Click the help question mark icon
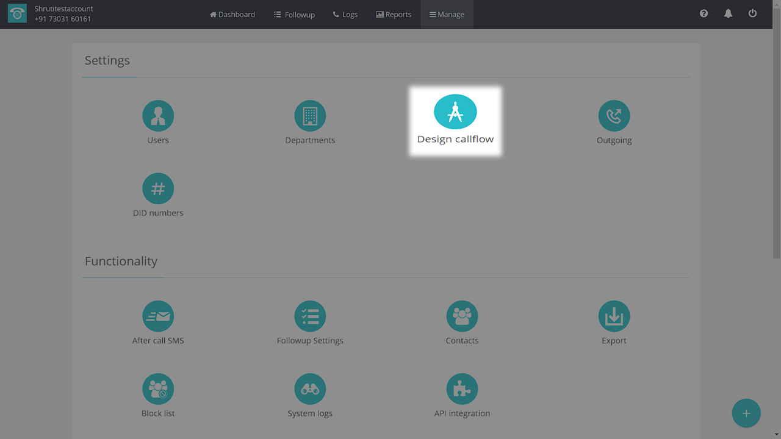Screen dimensions: 781x439 [704, 13]
